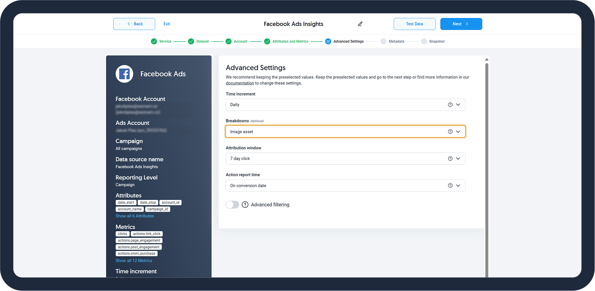Open the documentation link
Viewport: 595px width, 291px height.
(x=240, y=83)
